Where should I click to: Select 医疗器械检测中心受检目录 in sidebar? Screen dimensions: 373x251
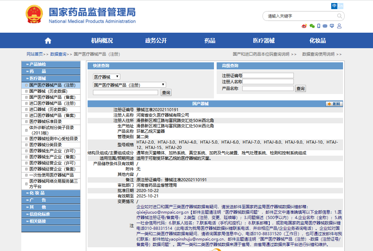(54, 139)
